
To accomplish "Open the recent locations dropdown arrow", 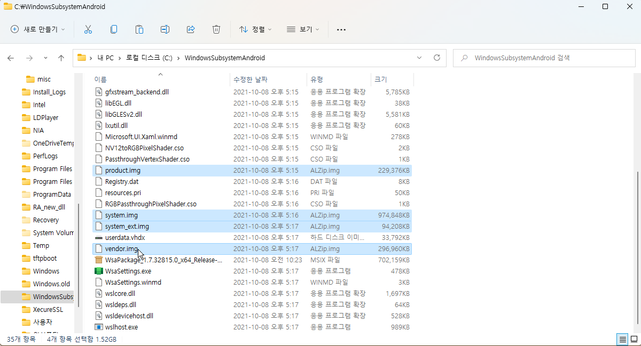I will click(45, 58).
